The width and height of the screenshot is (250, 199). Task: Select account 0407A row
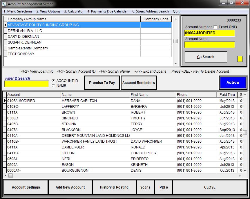pos(123,130)
